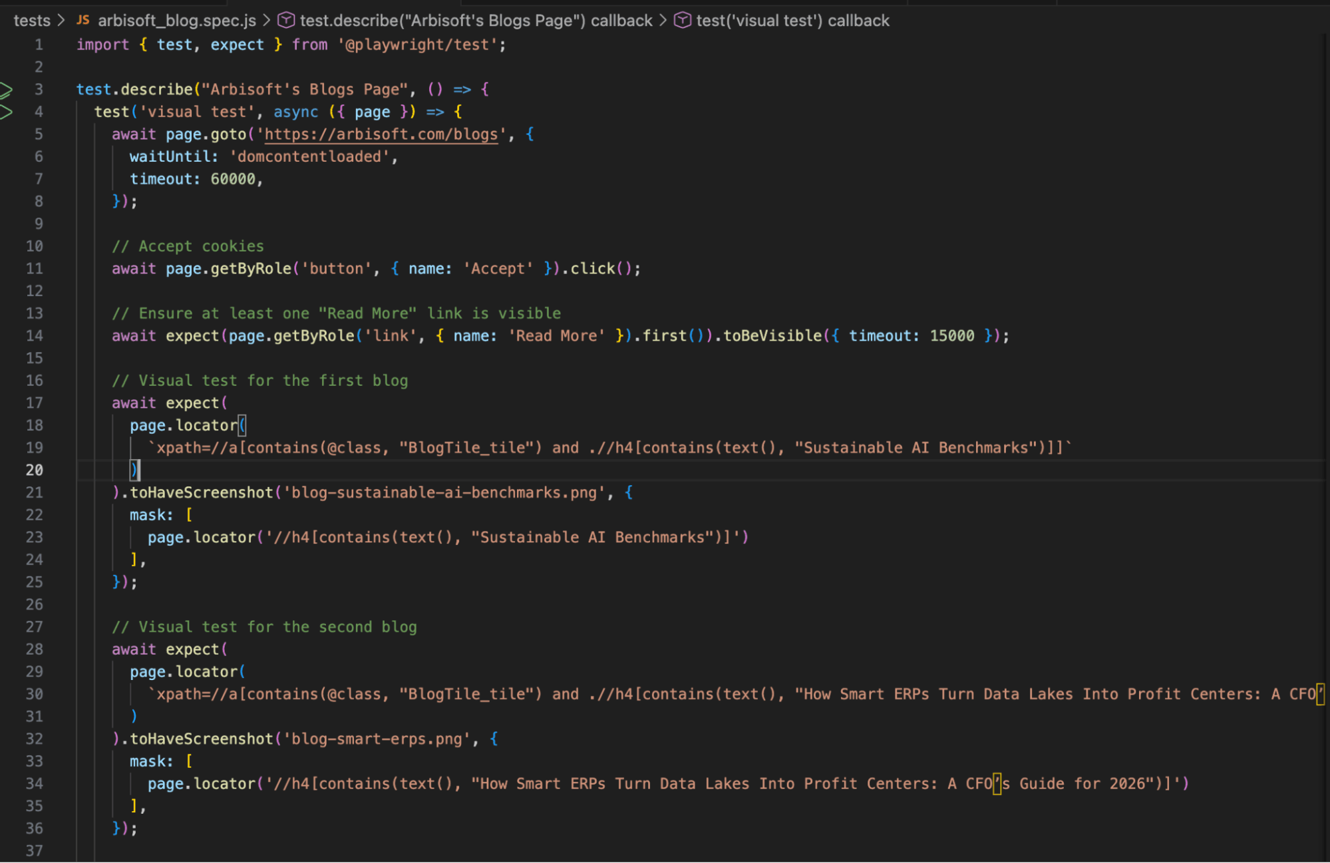Select test.describe("Arbisoft's Blogs Page") callback breadcrumb
The width and height of the screenshot is (1330, 863).
[476, 21]
